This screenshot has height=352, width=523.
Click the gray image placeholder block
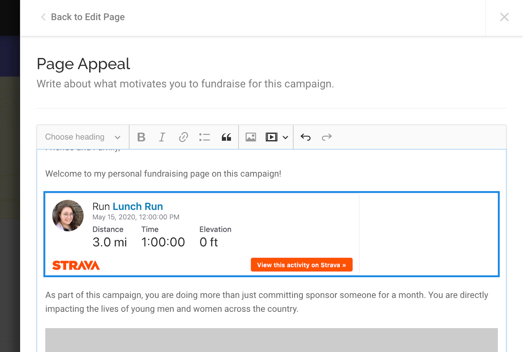(x=271, y=340)
